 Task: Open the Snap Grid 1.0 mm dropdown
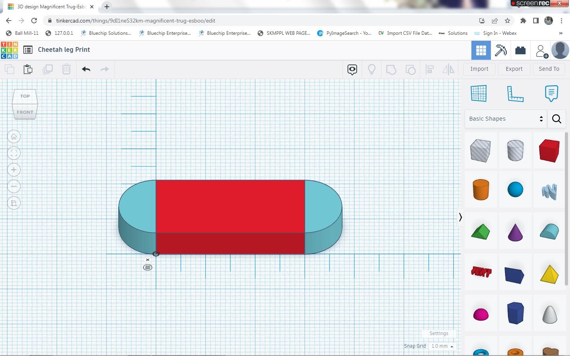click(x=442, y=346)
